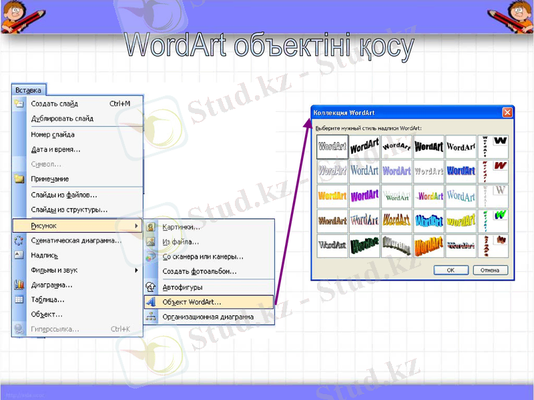The width and height of the screenshot is (534, 400).
Task: Click the Отмена button
Action: coord(490,269)
